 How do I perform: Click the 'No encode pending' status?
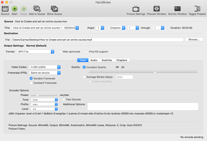(x=192, y=137)
